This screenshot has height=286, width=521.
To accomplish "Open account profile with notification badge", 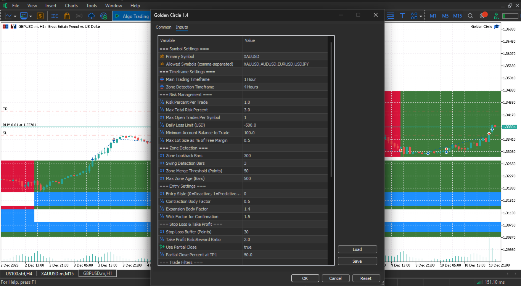I will click(482, 16).
